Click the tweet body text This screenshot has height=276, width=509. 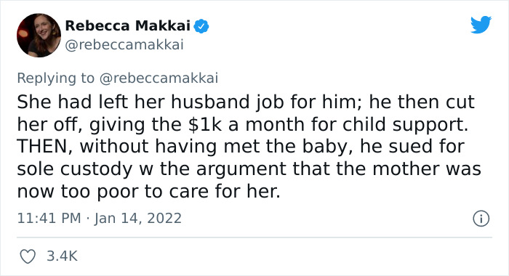coord(249,146)
